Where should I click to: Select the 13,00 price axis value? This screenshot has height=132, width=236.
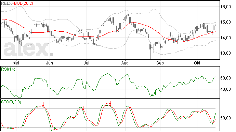point(225,53)
